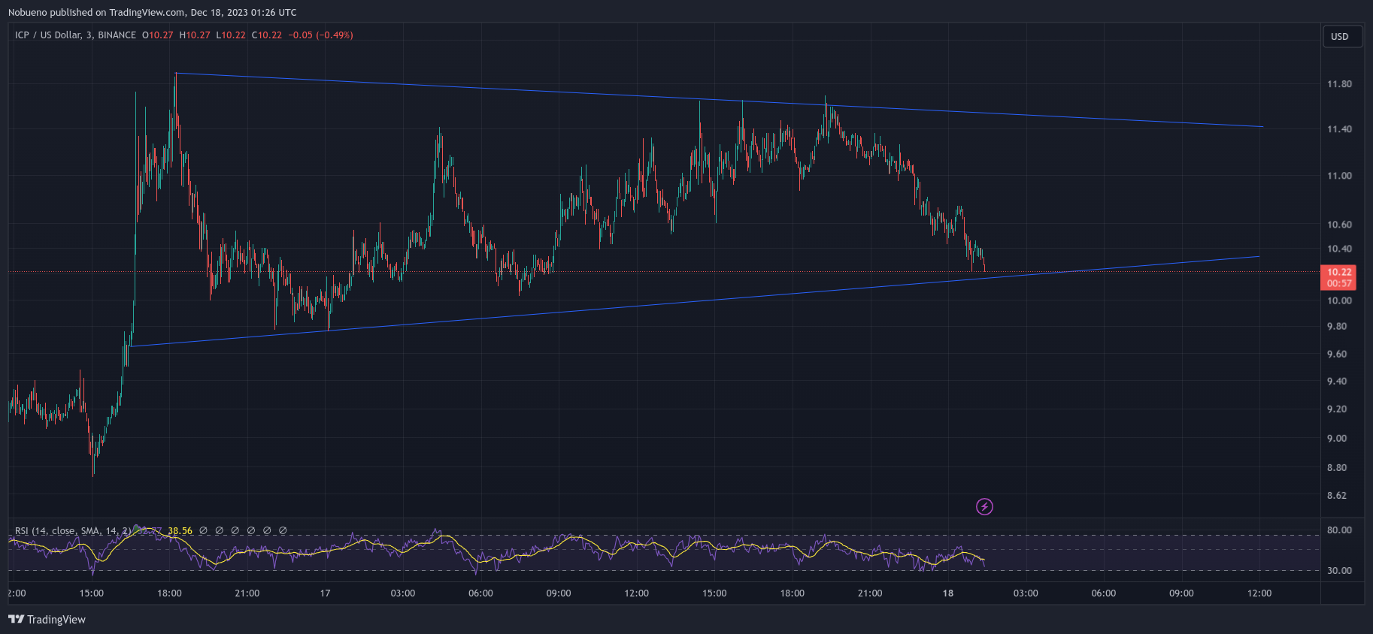Open the RSI (14, close, SMA, 14, 2) legend

point(73,531)
